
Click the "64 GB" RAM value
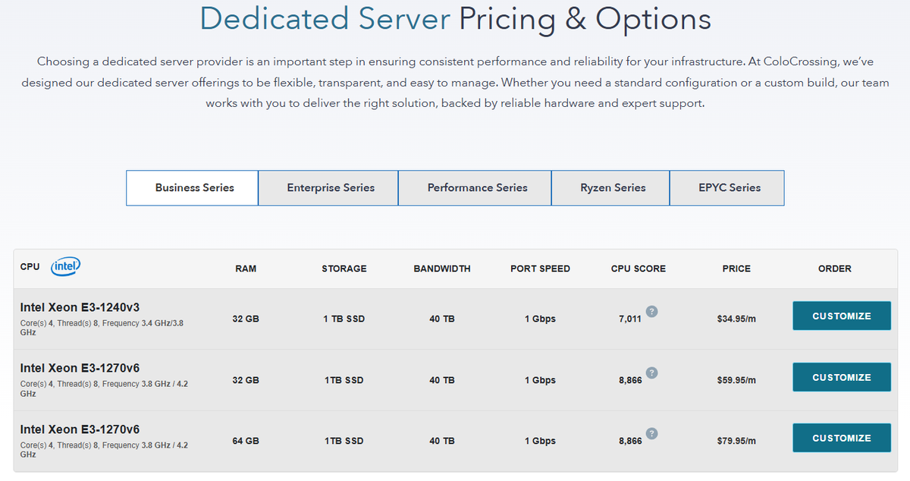(x=246, y=441)
